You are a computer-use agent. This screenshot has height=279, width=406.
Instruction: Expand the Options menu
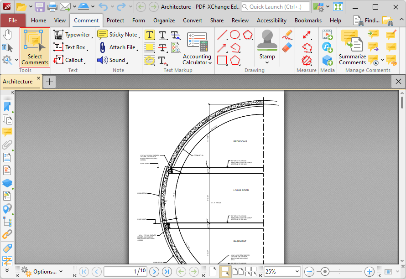(x=42, y=272)
